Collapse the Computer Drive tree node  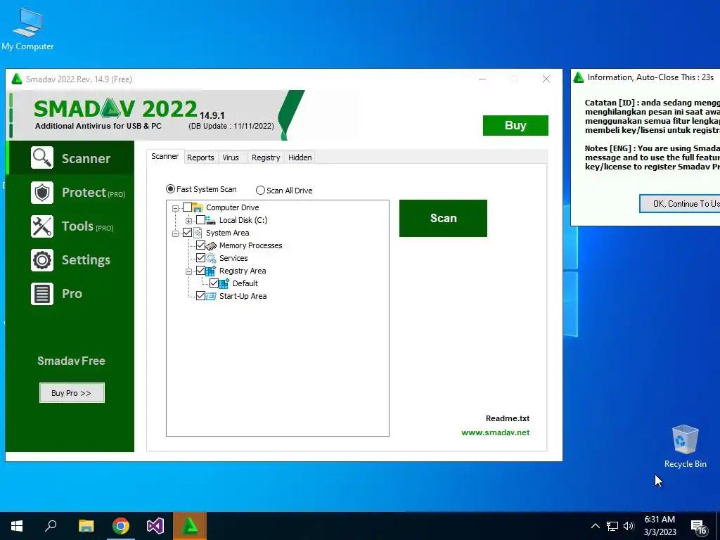click(175, 208)
